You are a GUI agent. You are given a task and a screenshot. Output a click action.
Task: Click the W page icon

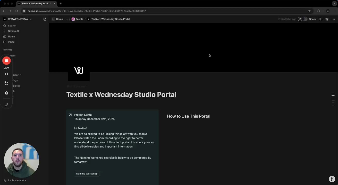coord(79,70)
